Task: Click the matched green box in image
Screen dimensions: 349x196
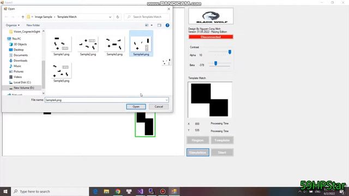Action: (x=145, y=125)
